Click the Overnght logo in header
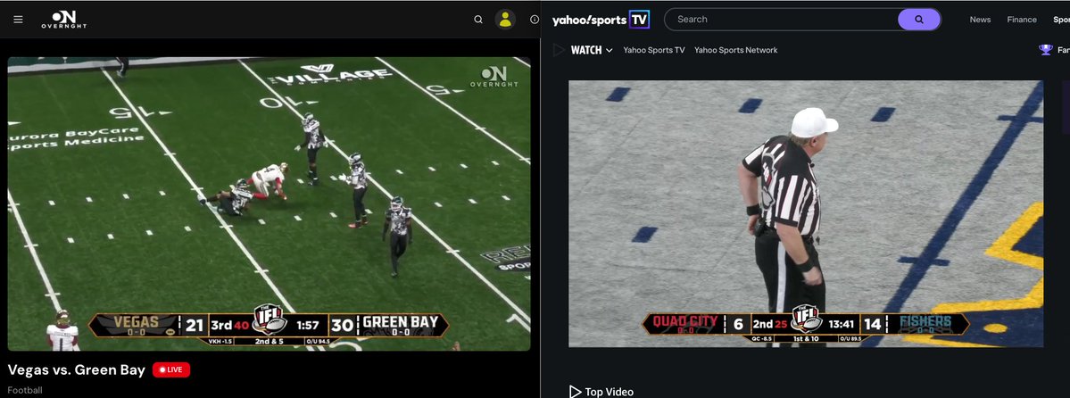Image resolution: width=1070 pixels, height=398 pixels. pos(63,19)
